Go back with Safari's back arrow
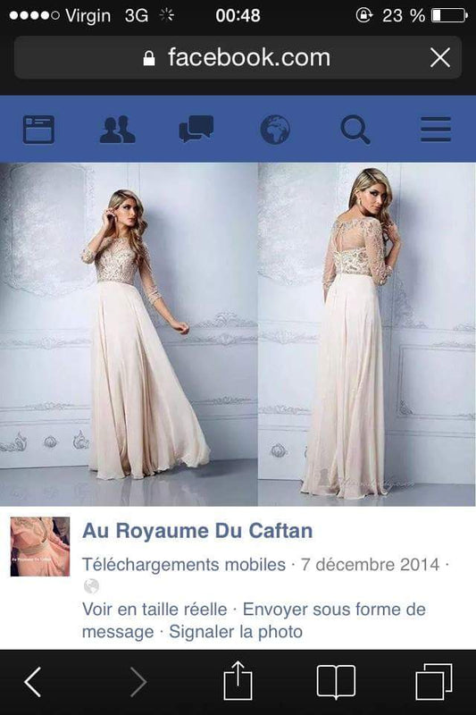The width and height of the screenshot is (476, 715). point(33,682)
